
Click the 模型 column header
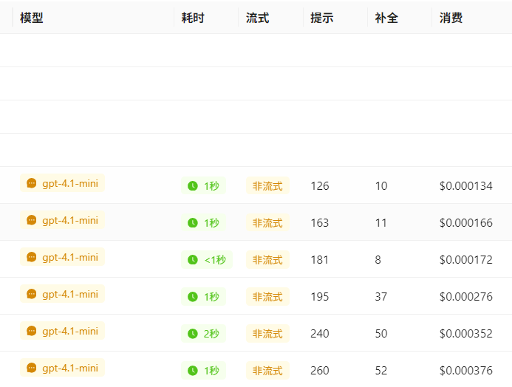pyautogui.click(x=32, y=18)
